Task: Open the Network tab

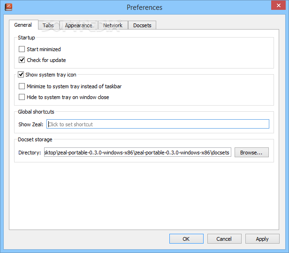Action: point(113,25)
